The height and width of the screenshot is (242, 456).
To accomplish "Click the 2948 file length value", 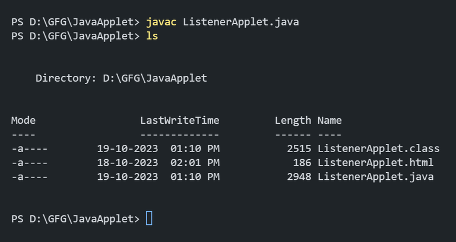I will [299, 176].
